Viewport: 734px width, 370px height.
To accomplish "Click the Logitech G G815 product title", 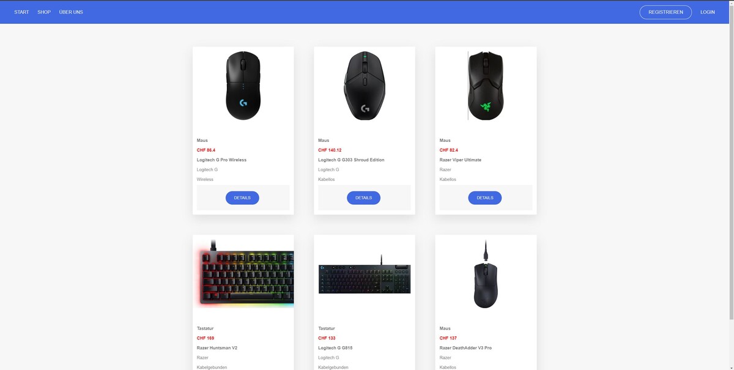I will click(335, 348).
